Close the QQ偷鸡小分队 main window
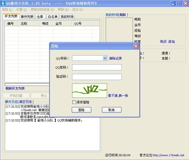This screenshot has height=160, width=189. [186, 3]
